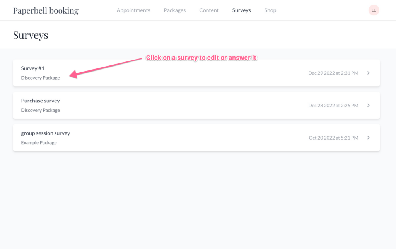Open the Packages tab

click(174, 10)
